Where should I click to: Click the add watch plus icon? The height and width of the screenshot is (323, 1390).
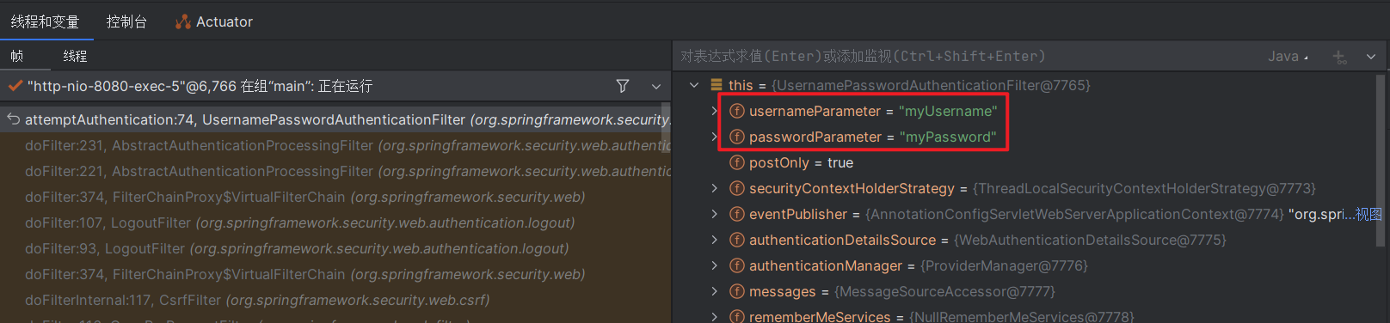click(x=1339, y=57)
